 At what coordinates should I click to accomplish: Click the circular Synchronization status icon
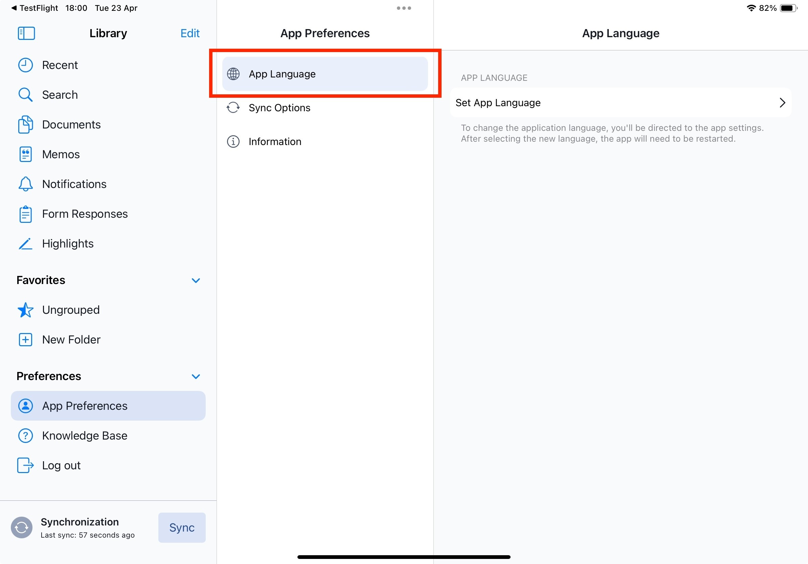point(21,527)
